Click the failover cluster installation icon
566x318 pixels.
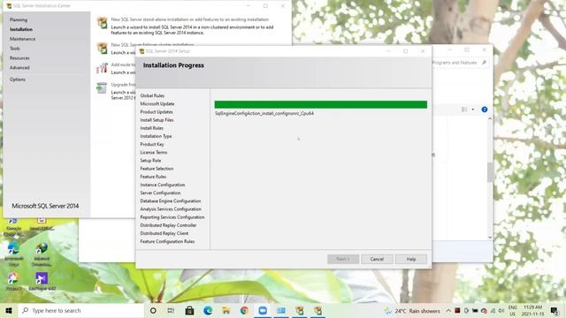103,48
